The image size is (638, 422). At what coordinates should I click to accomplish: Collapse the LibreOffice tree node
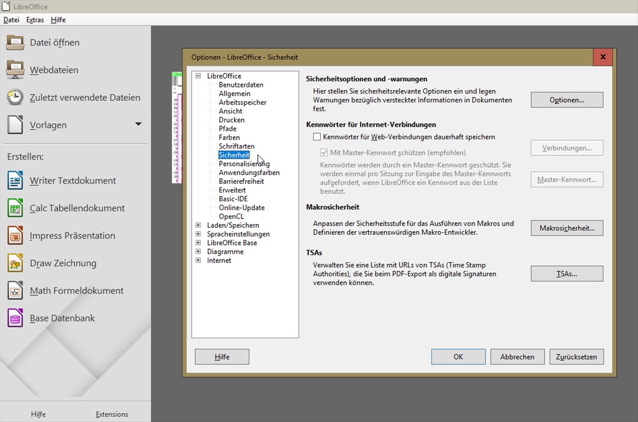(x=198, y=76)
